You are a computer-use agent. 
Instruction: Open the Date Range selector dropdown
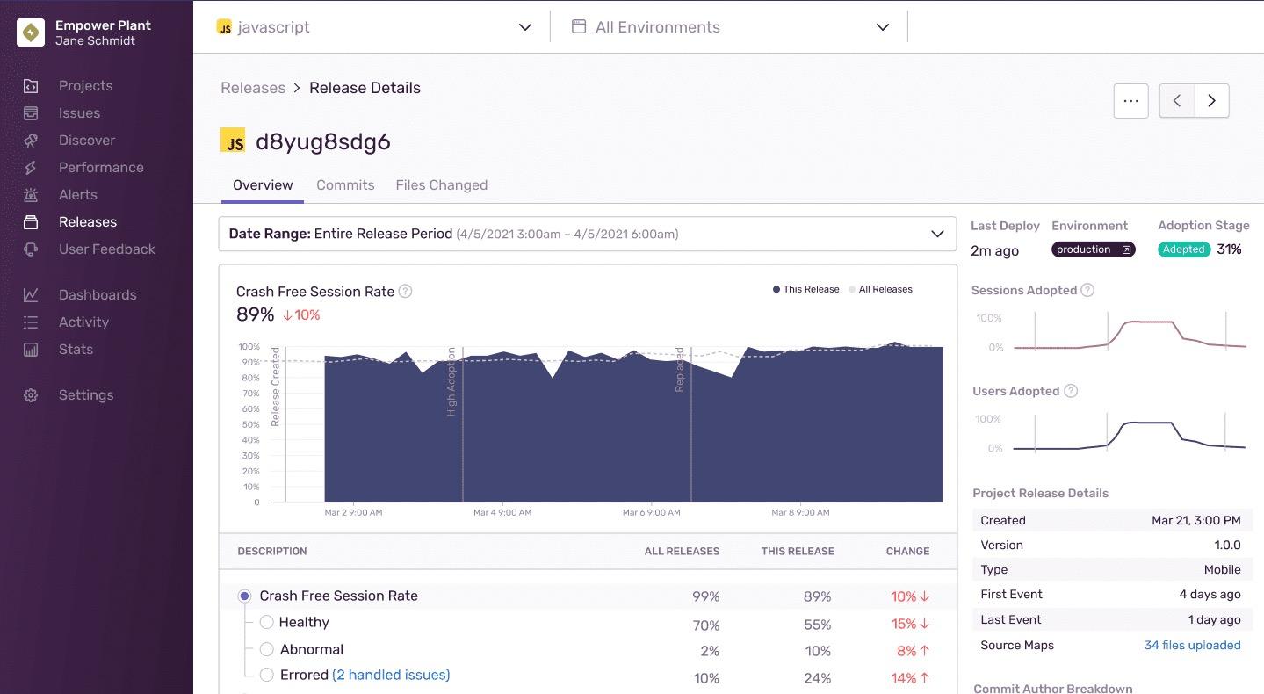tap(587, 235)
